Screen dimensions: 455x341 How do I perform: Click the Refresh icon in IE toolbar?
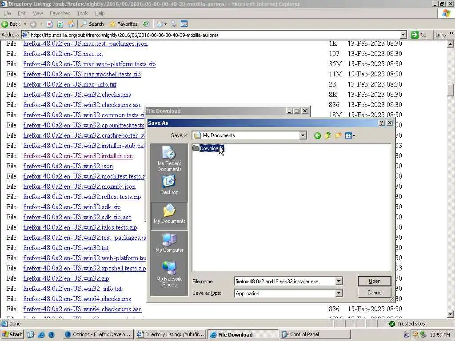pyautogui.click(x=60, y=24)
